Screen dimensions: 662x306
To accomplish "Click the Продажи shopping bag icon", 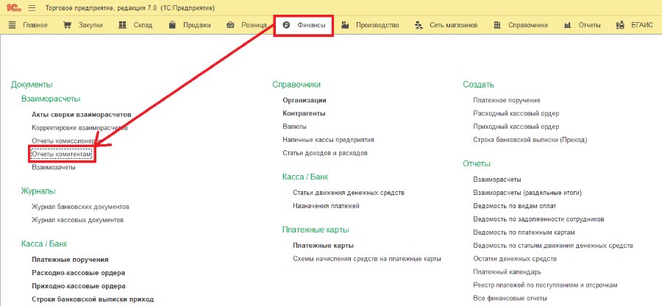I will [172, 25].
